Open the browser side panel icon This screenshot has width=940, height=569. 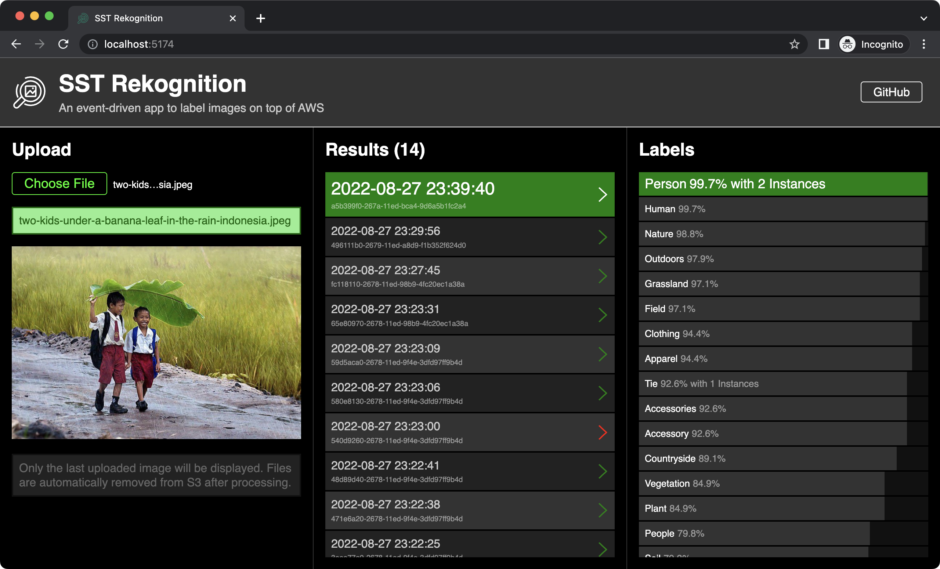pyautogui.click(x=823, y=44)
